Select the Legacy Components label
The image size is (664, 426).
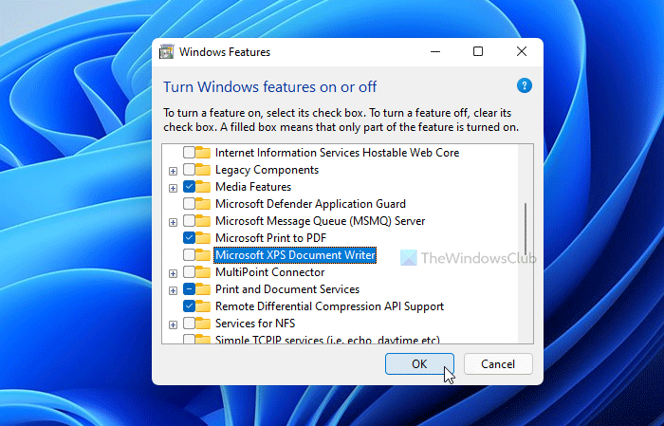coord(267,170)
